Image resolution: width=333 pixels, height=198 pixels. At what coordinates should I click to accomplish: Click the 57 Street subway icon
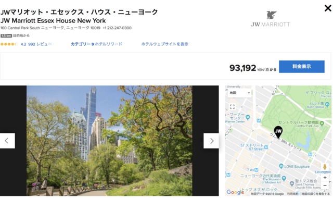tap(266, 147)
